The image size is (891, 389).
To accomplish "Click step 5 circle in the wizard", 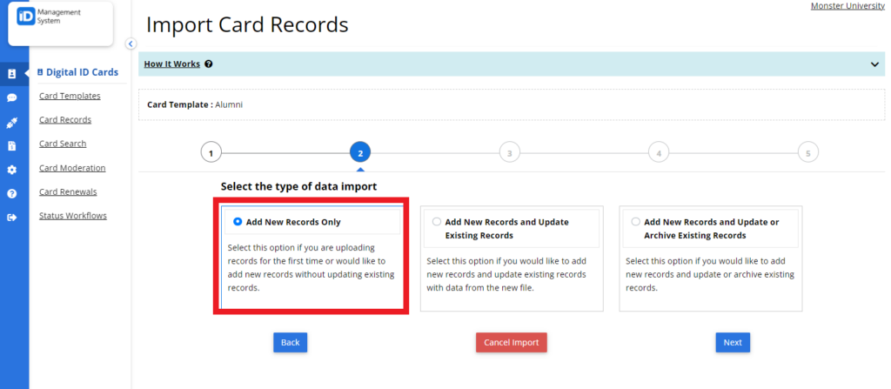I will point(808,153).
